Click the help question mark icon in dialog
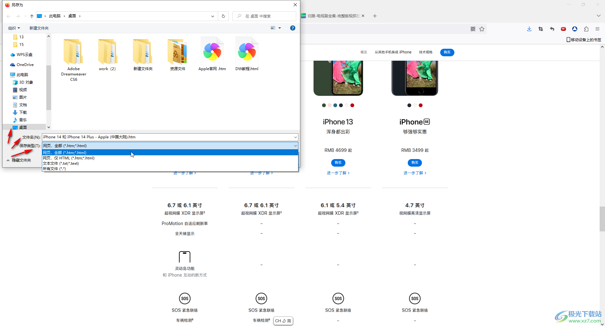605x326 pixels. coord(293,28)
